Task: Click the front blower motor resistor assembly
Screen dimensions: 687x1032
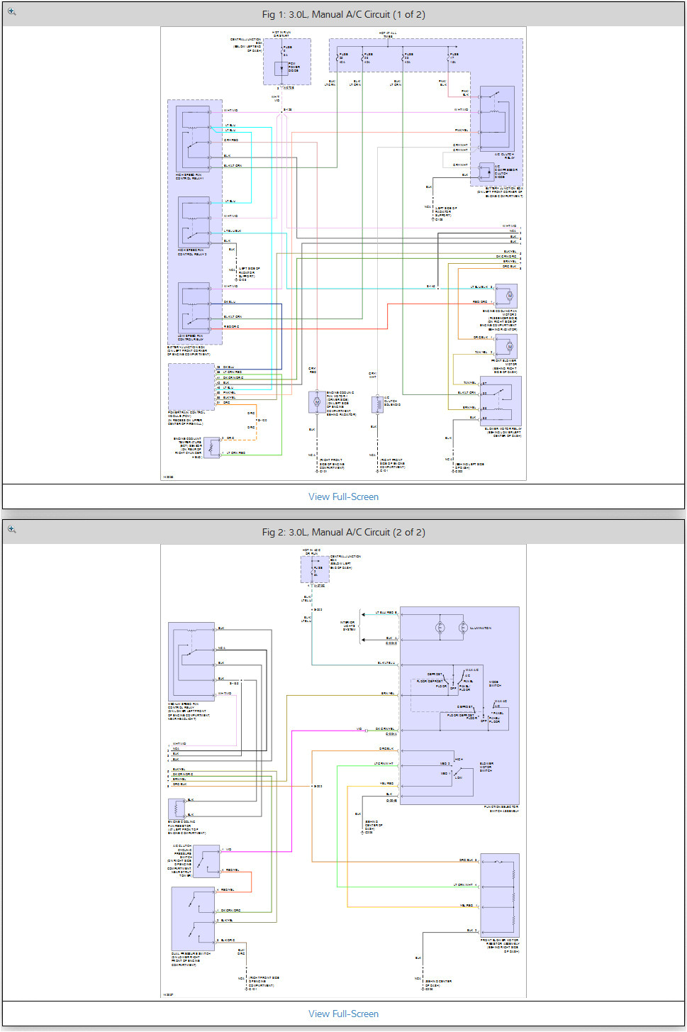Action: point(500,895)
